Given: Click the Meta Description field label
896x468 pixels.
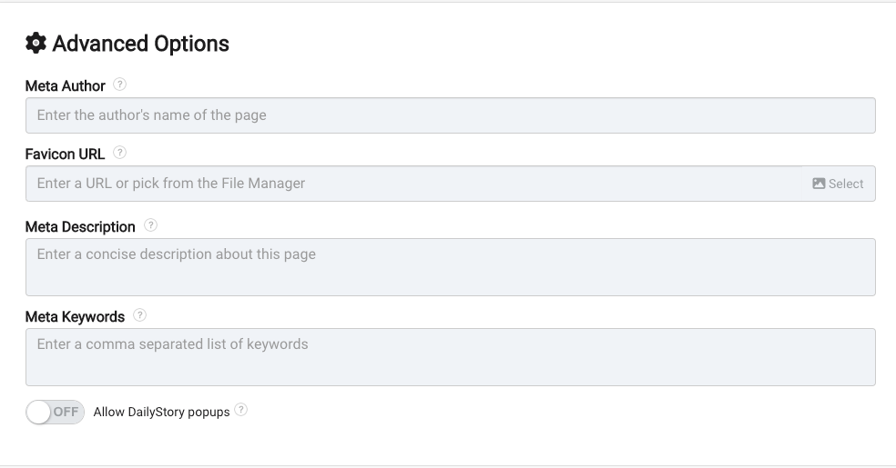Looking at the screenshot, I should (x=80, y=227).
